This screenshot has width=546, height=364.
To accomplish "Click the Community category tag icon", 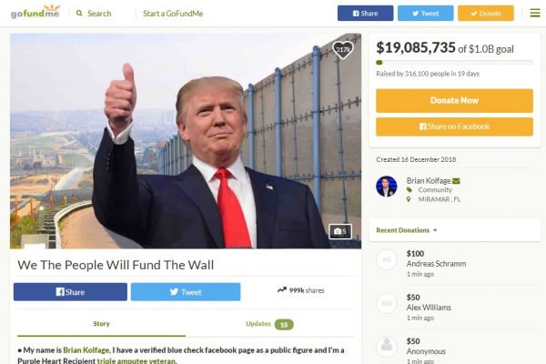I will (x=409, y=190).
